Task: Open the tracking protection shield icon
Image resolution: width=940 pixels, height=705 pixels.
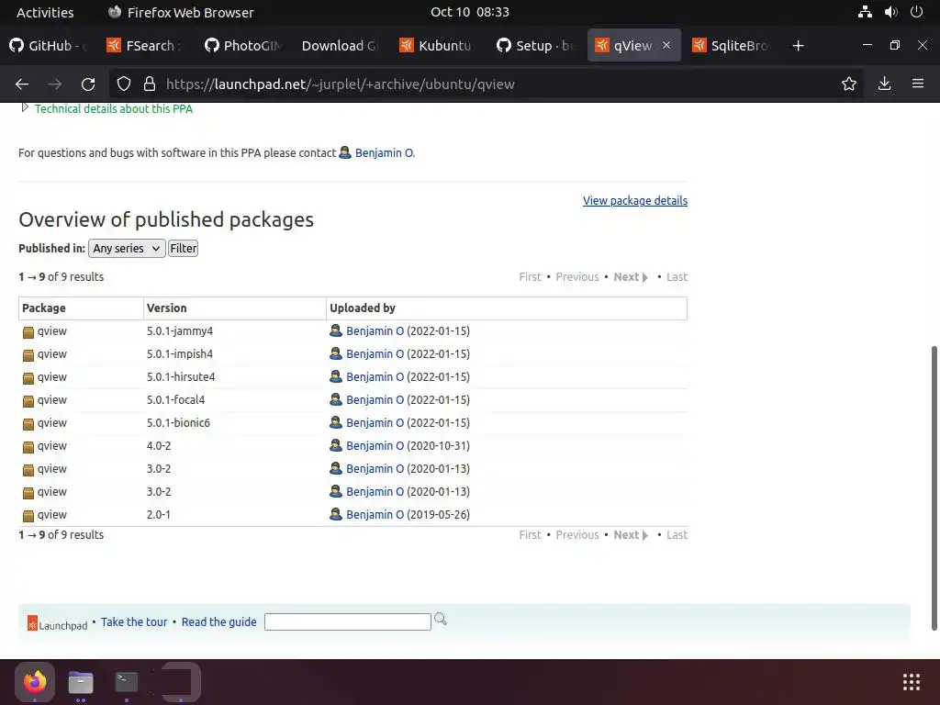Action: [x=124, y=84]
